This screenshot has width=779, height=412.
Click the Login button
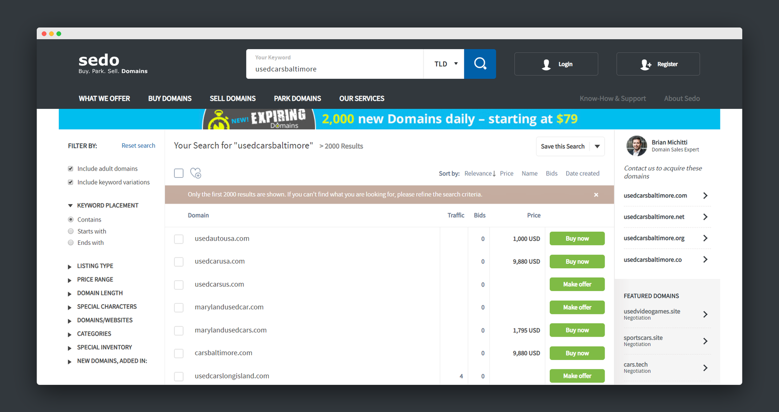pos(556,64)
